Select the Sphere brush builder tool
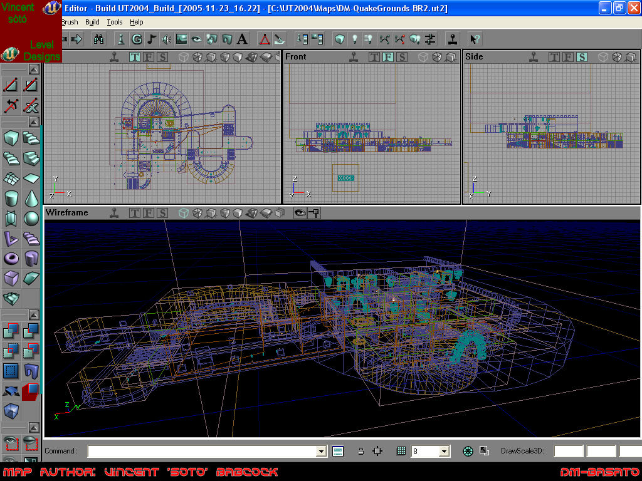Screen dimensions: 642x481 point(31,216)
